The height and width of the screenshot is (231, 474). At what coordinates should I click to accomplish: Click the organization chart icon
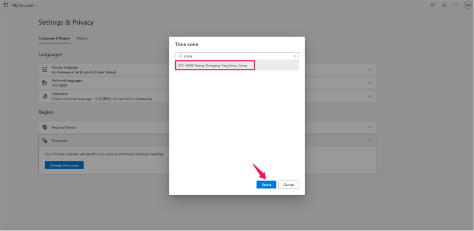tap(444, 5)
